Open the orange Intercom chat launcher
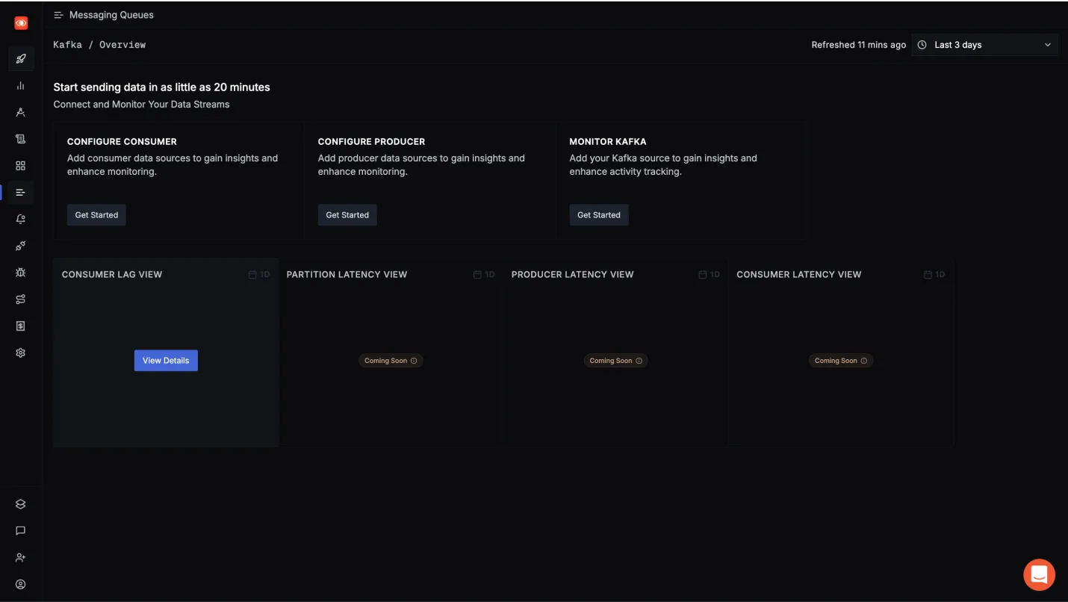Screen dimensions: 1068x602 point(1039,574)
